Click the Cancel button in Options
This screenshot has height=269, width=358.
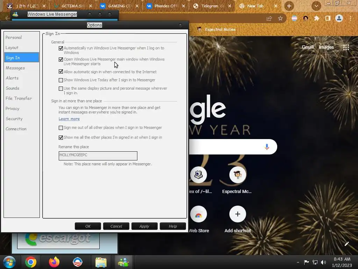[x=116, y=226]
